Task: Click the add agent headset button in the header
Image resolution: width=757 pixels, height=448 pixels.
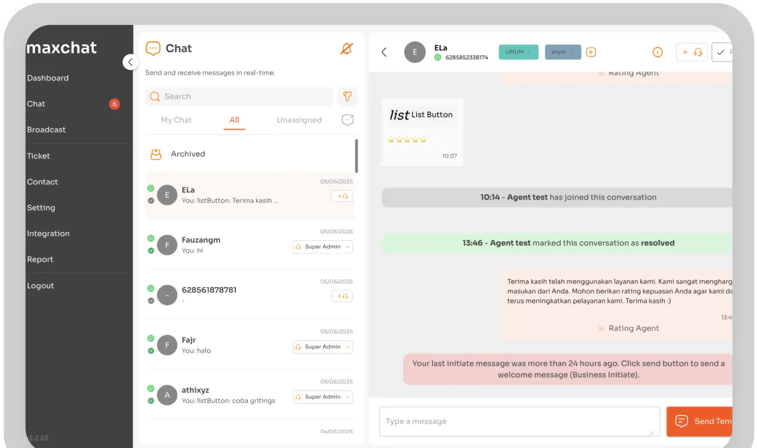Action: coord(692,52)
